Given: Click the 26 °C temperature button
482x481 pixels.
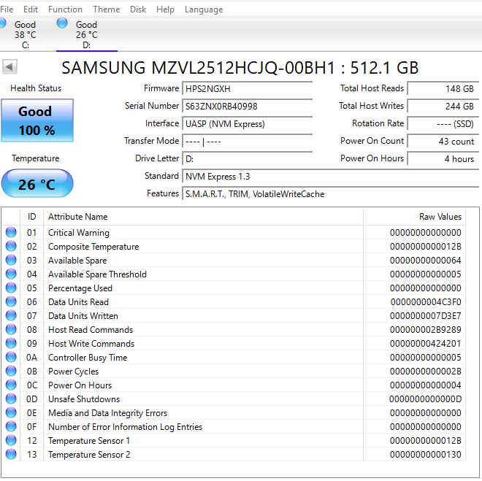Looking at the screenshot, I should (37, 183).
